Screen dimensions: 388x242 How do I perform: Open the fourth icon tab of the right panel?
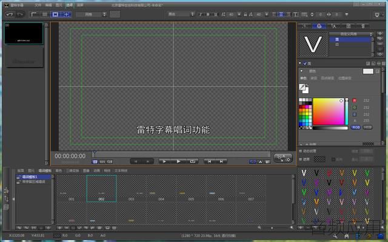(x=348, y=26)
